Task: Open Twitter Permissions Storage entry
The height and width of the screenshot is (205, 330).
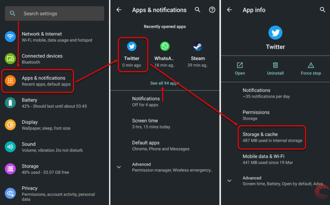Action: [256, 115]
